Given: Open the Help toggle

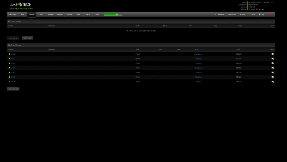Looking at the screenshot, I should (242, 14).
